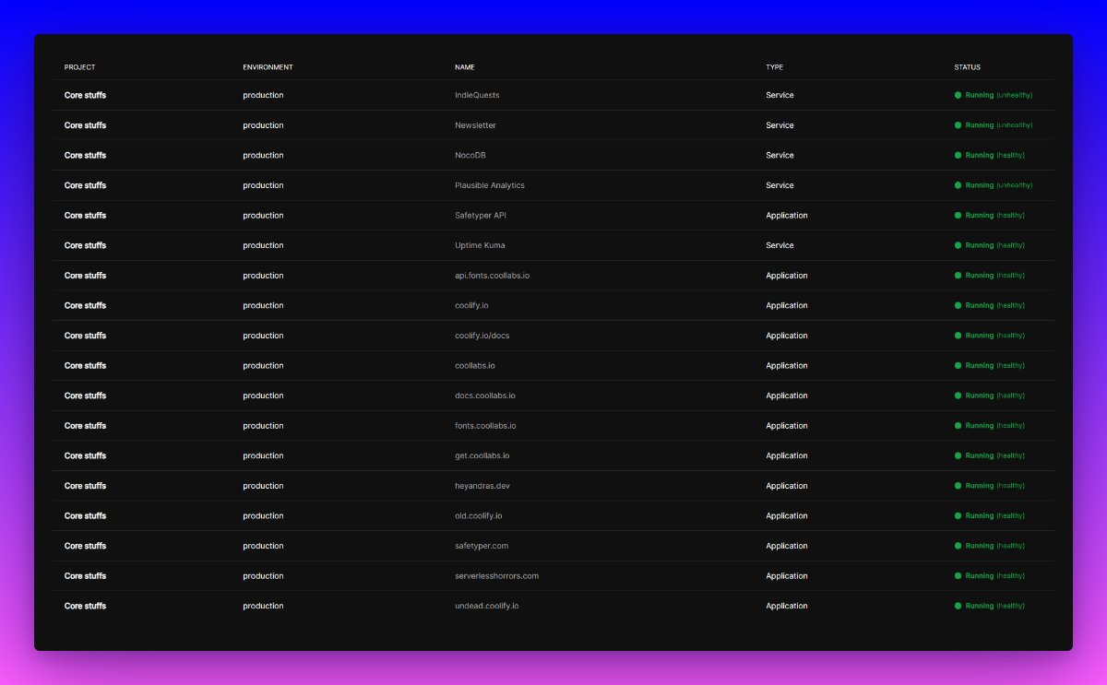Click the green status dot for undead.coolify.io
This screenshot has width=1107, height=685.
click(958, 606)
